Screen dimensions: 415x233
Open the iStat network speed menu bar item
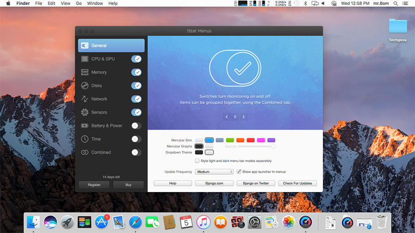[x=280, y=3]
